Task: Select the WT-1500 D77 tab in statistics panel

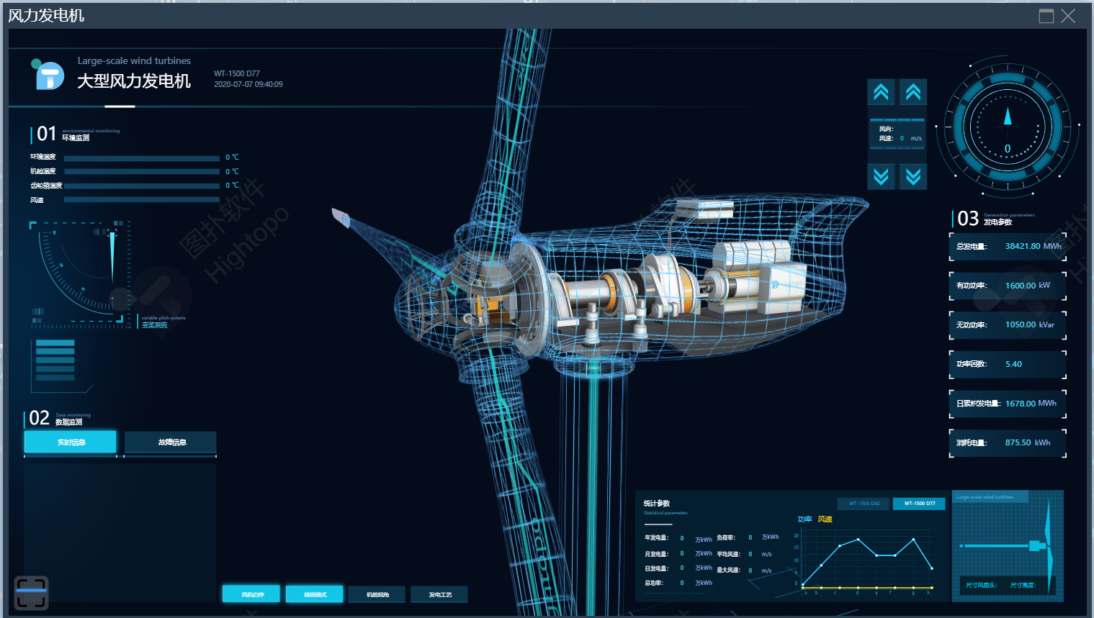Action: (x=919, y=504)
